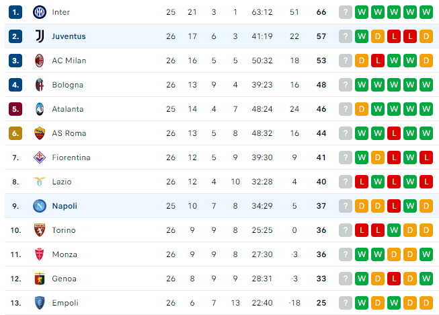The image size is (439, 315).
Task: Open the Napoli team name link
Action: (x=65, y=206)
